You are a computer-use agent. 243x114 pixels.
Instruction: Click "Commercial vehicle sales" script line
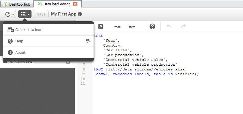(x=136, y=60)
